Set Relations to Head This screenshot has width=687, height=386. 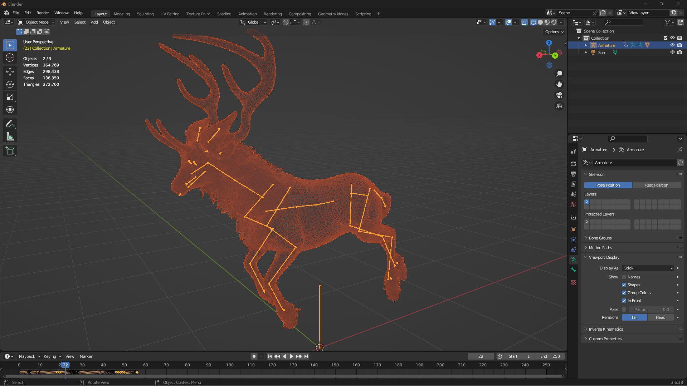pyautogui.click(x=660, y=317)
